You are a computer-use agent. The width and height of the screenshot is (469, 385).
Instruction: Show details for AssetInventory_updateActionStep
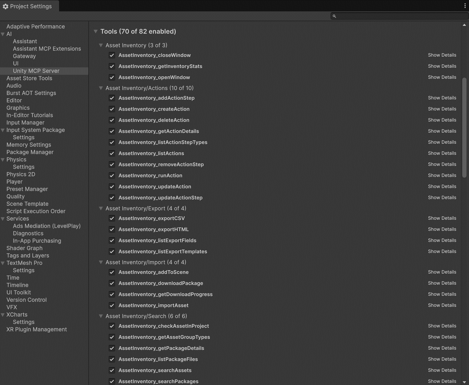tap(442, 198)
